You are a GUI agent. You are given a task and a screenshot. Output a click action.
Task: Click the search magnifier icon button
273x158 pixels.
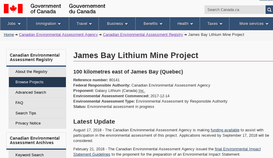coord(269,10)
